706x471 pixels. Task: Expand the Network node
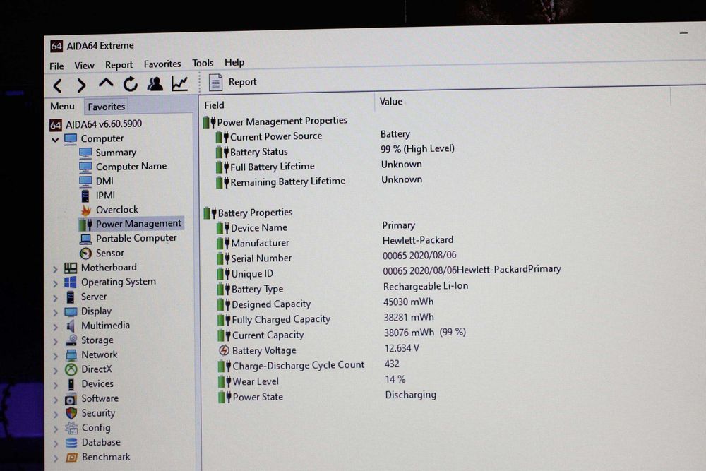55,356
